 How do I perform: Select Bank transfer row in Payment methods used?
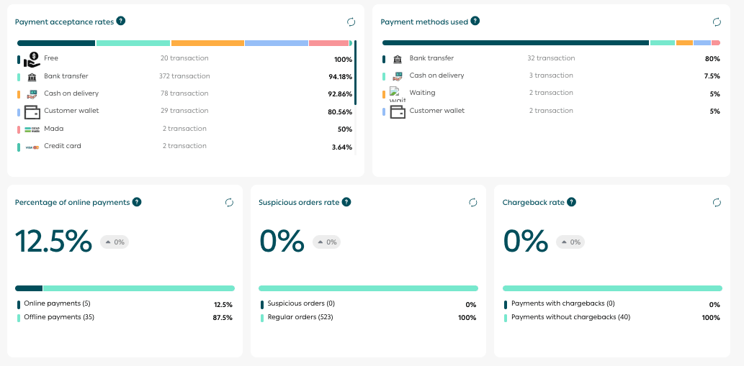(431, 58)
